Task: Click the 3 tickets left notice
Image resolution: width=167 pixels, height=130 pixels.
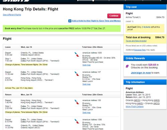Action: coord(145,28)
